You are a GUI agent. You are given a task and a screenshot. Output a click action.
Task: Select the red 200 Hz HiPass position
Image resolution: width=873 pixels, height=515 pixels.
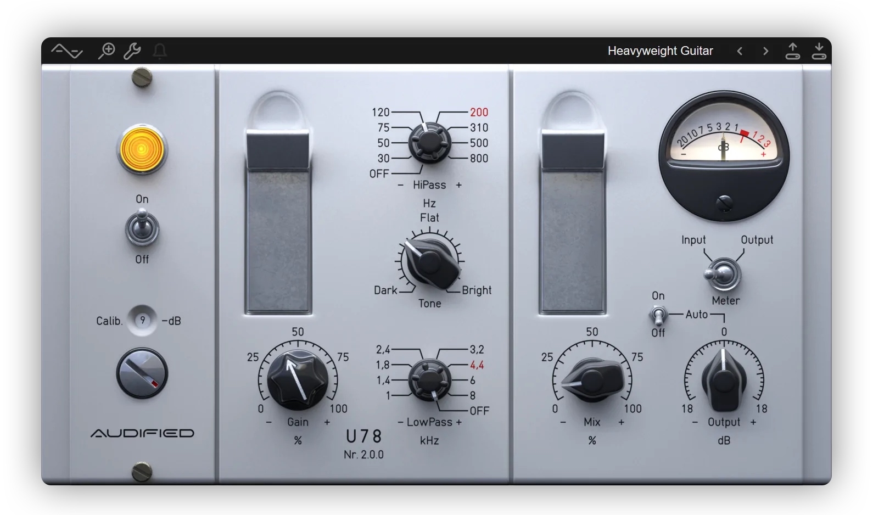point(479,112)
